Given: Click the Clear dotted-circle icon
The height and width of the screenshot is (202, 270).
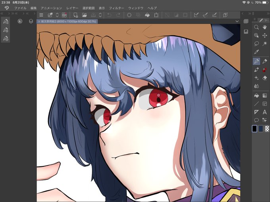Looking at the screenshot, I should (129, 15).
